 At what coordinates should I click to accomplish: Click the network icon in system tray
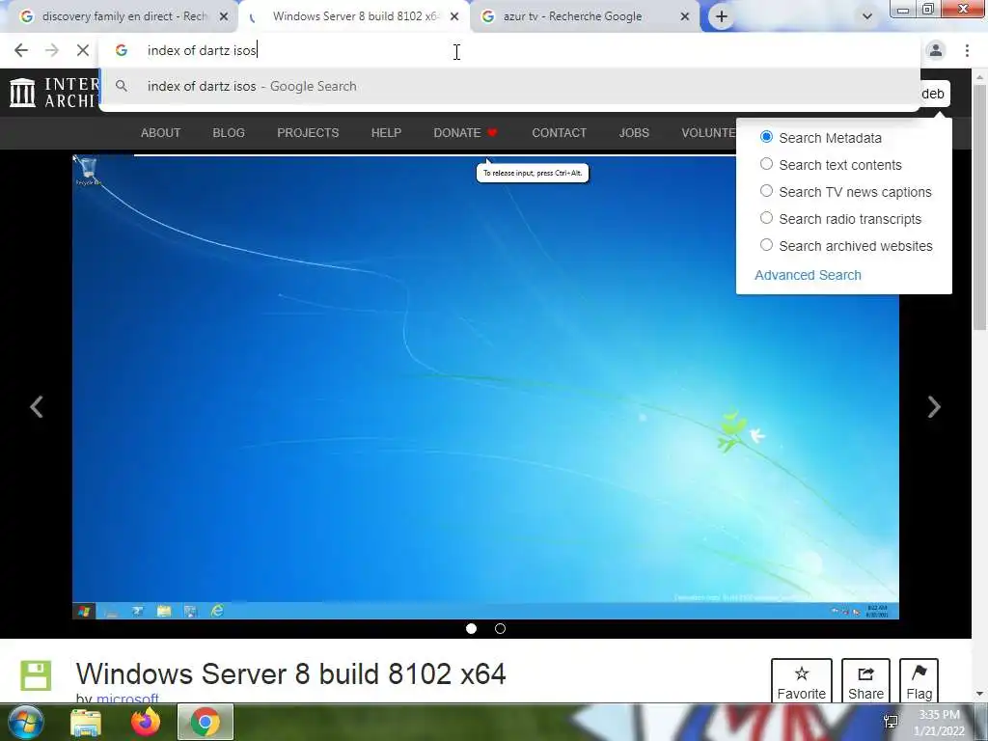click(x=891, y=722)
